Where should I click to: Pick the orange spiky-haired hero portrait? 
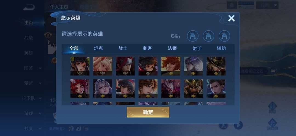[171, 66]
